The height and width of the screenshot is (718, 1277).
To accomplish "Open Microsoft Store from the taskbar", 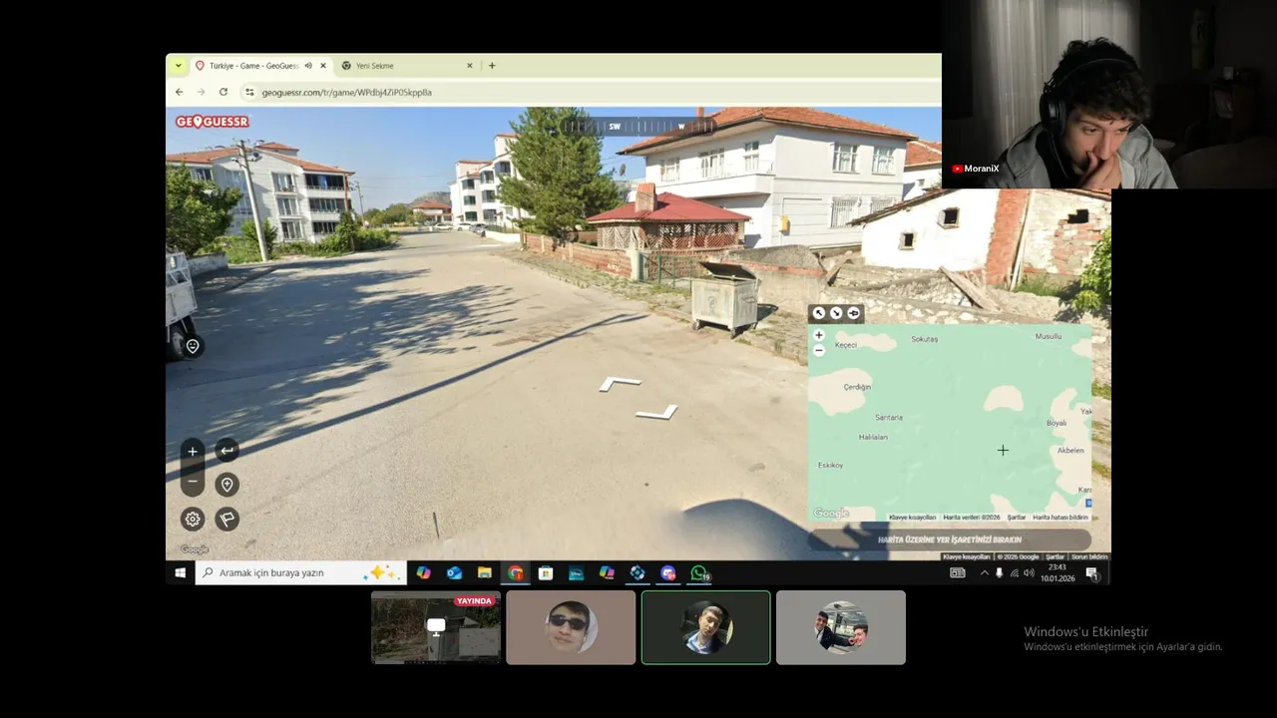I will click(546, 572).
